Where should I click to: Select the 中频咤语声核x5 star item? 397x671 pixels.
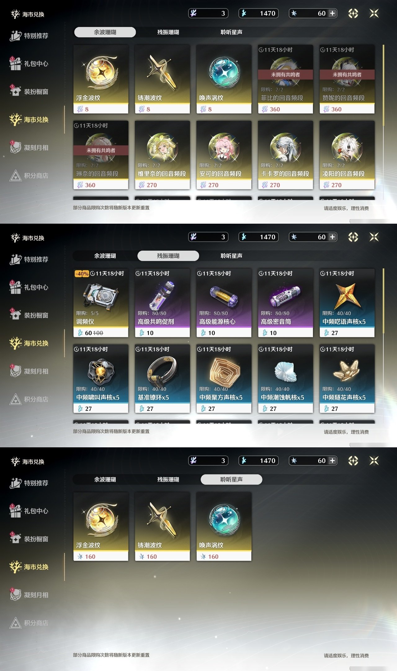coord(347,303)
